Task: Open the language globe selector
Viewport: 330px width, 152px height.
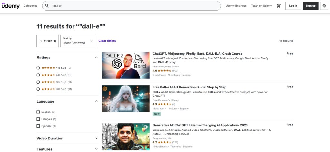Action: [x=324, y=6]
